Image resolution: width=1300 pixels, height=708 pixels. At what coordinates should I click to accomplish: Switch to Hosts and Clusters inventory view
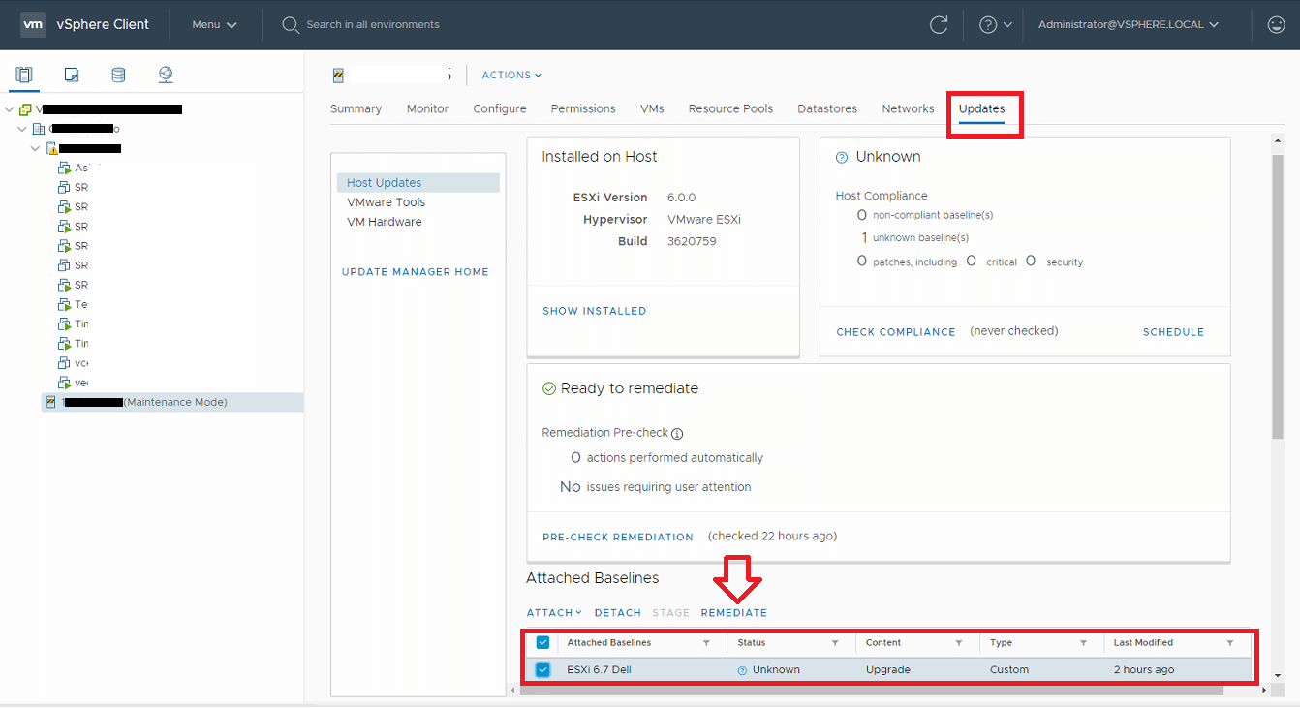click(x=24, y=75)
